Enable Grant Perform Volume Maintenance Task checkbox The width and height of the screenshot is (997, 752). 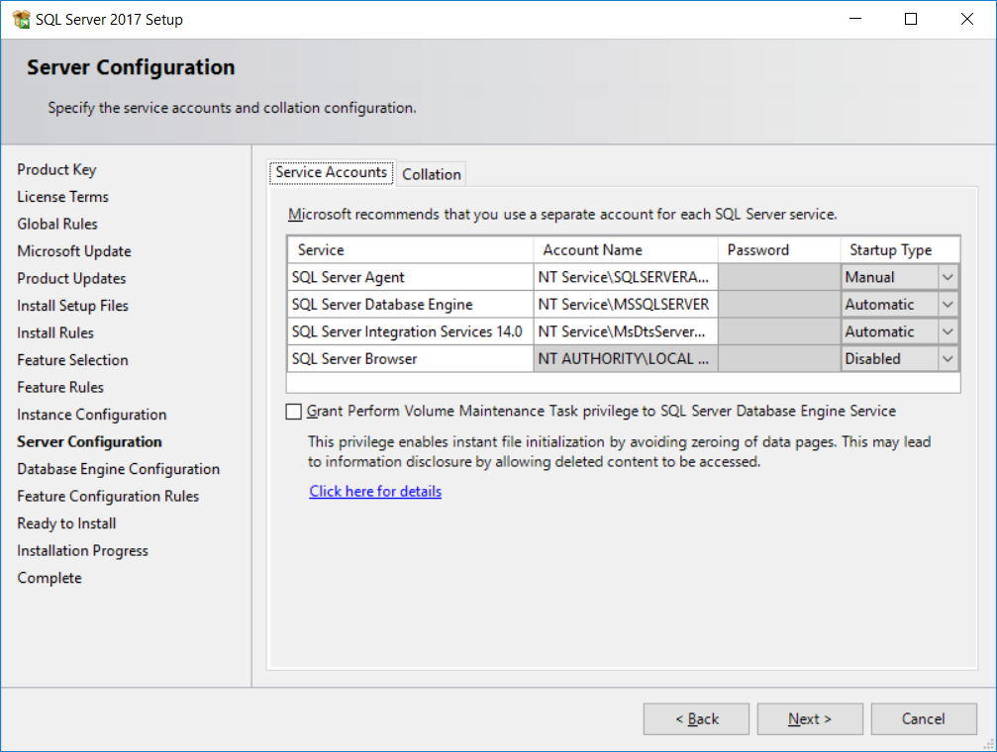click(x=294, y=412)
